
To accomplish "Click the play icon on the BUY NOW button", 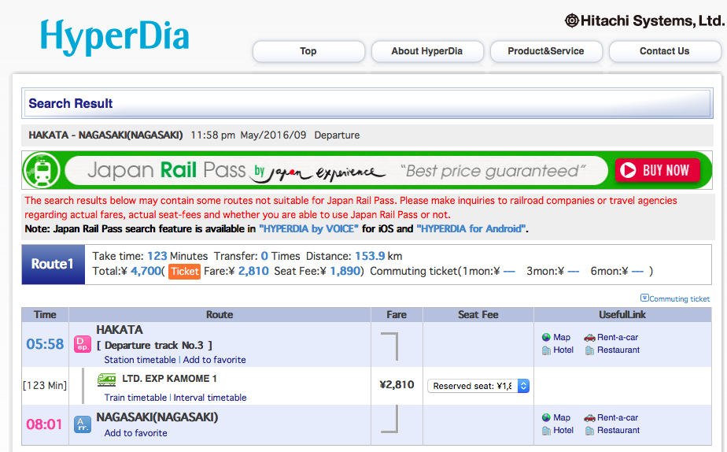I will 628,170.
